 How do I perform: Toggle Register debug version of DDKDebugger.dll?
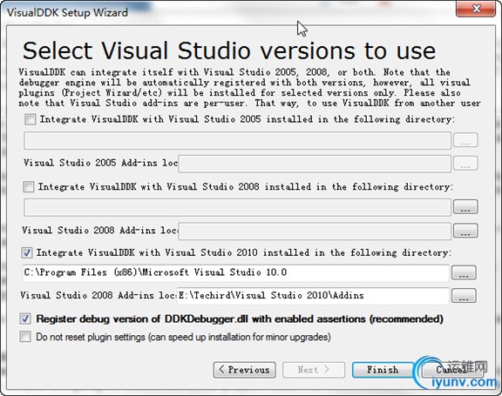coord(25,319)
